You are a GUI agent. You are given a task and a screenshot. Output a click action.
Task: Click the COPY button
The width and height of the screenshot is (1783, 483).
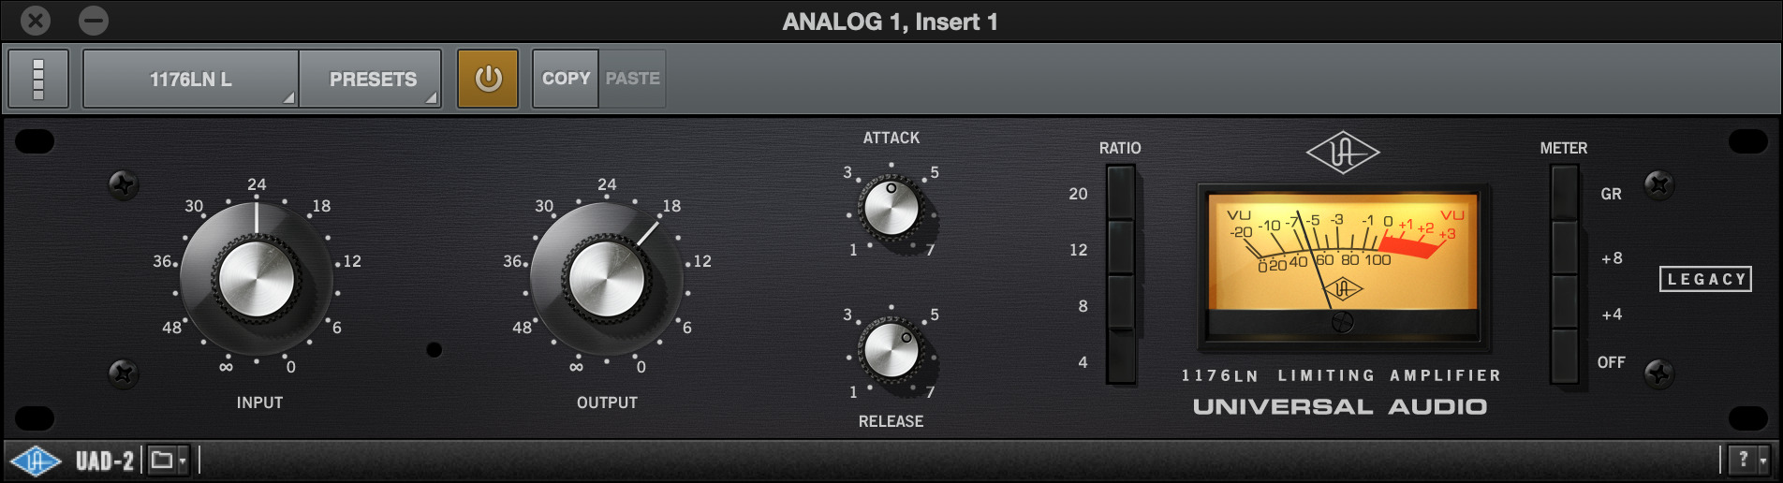pyautogui.click(x=566, y=79)
